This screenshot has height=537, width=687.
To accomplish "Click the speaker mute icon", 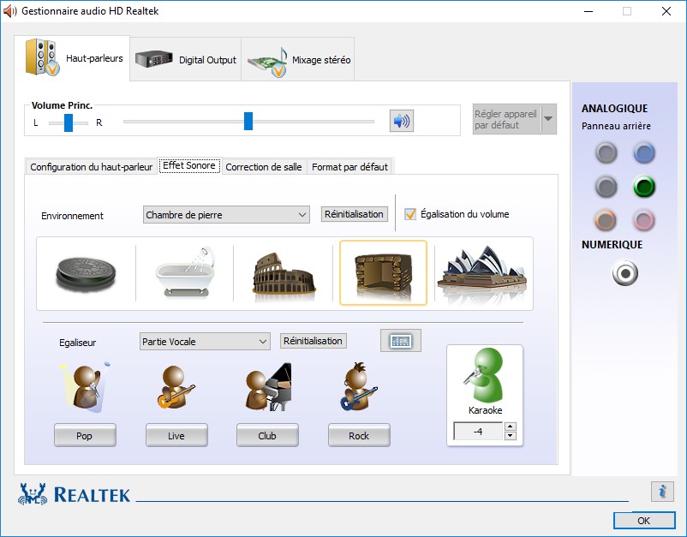I will tap(401, 121).
